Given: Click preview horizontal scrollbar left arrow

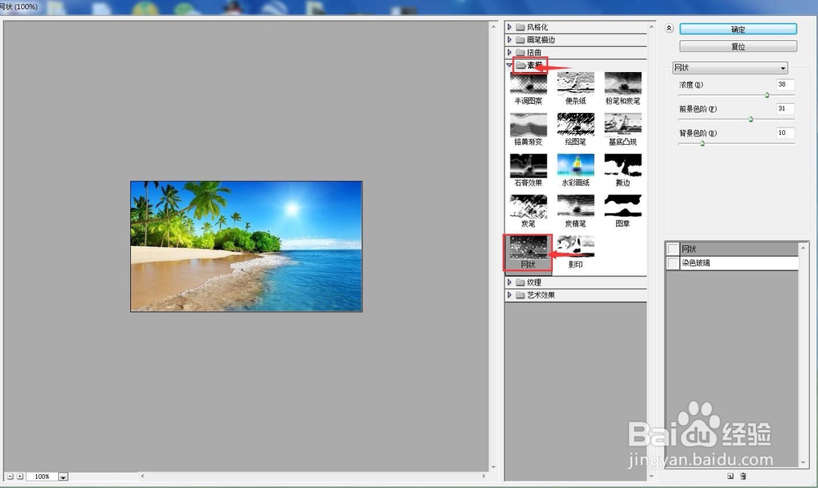Looking at the screenshot, I should [x=142, y=476].
